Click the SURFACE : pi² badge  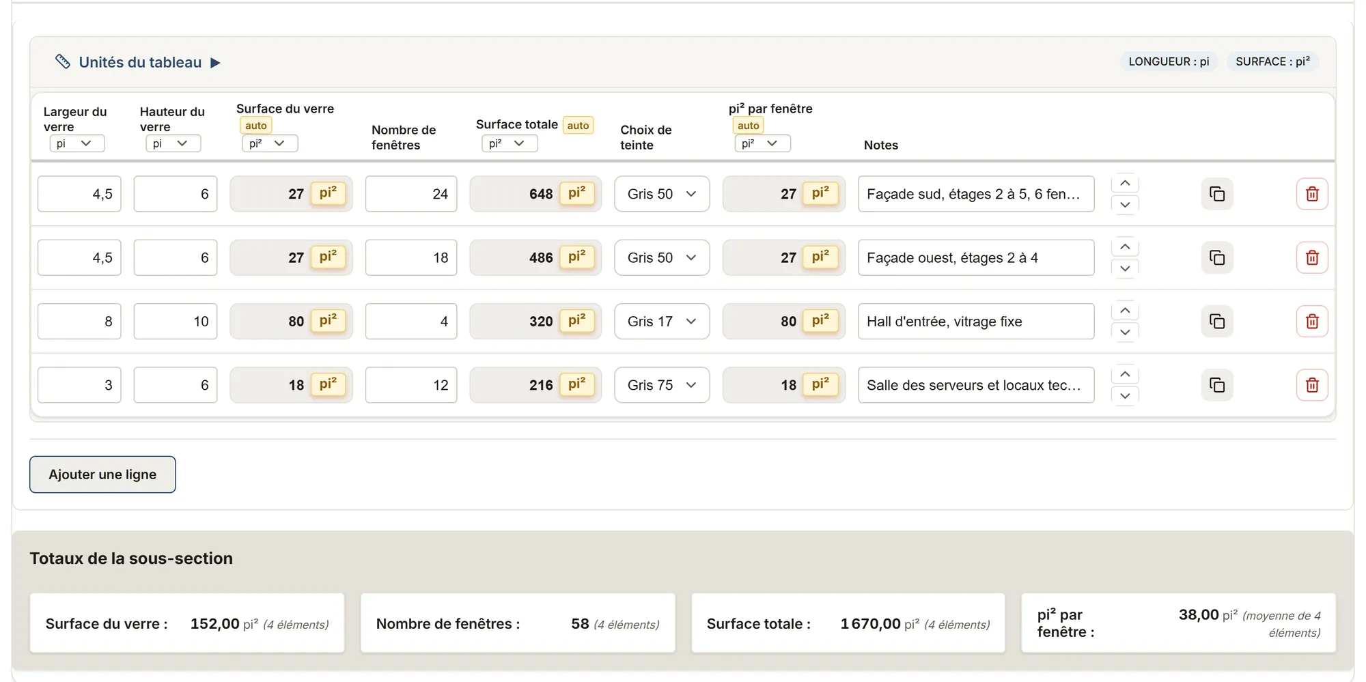(x=1272, y=61)
